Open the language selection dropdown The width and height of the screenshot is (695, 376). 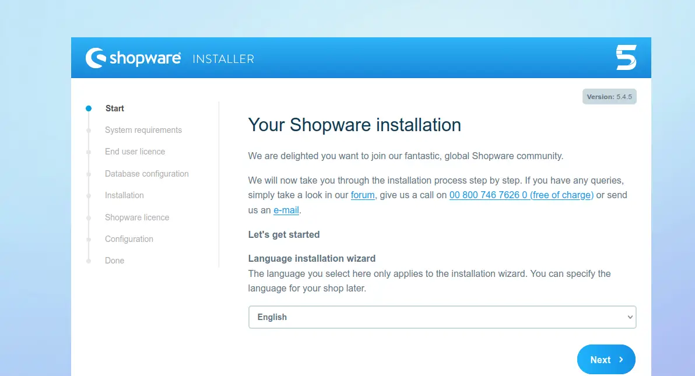point(443,317)
